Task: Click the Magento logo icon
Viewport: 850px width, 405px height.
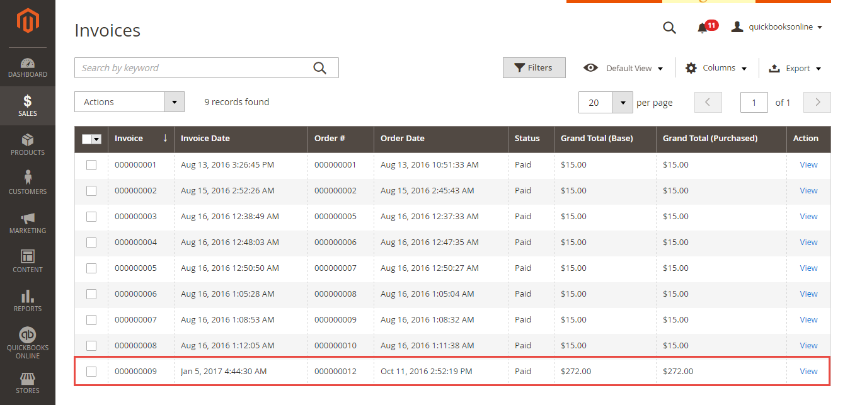Action: [28, 21]
